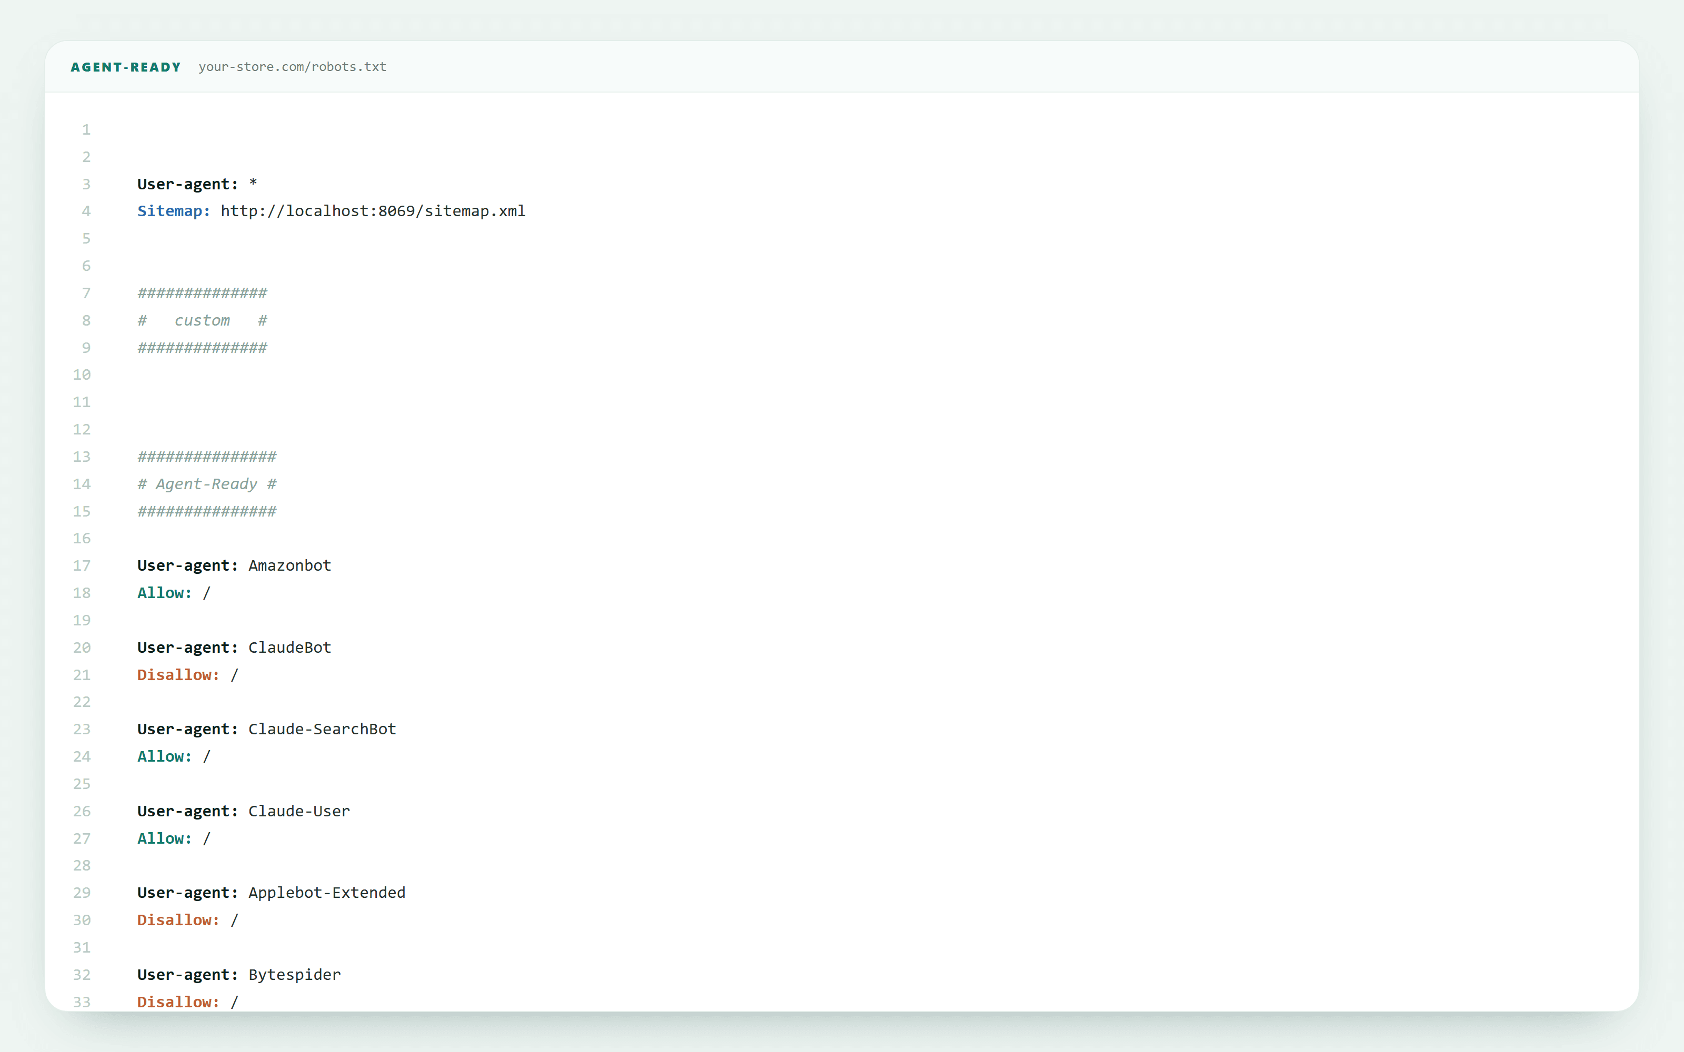The width and height of the screenshot is (1684, 1052).
Task: Click the hash comment on line 15
Action: pos(207,511)
